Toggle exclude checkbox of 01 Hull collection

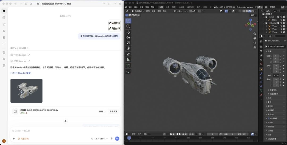(278, 17)
